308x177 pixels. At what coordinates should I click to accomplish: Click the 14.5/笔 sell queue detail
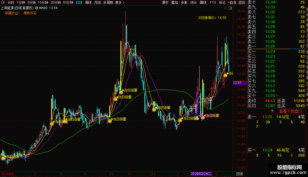pos(283,117)
